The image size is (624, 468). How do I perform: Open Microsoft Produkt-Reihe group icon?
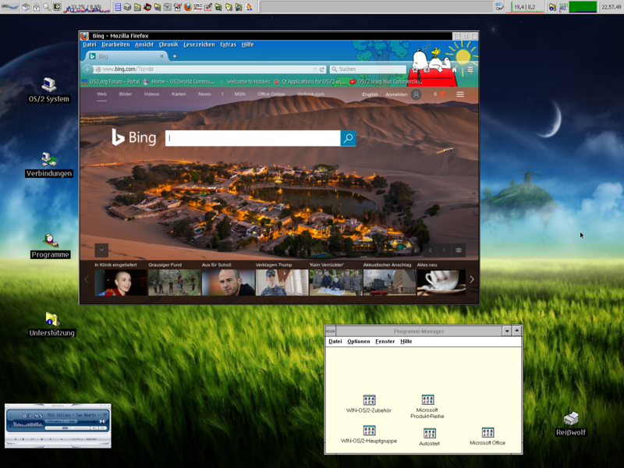click(427, 406)
